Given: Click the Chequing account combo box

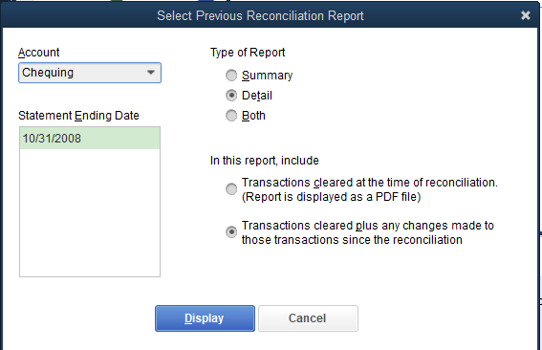Looking at the screenshot, I should [x=90, y=73].
